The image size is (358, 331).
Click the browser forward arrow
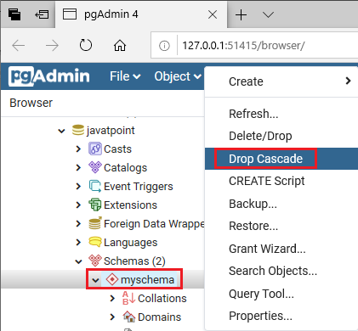pos(52,45)
